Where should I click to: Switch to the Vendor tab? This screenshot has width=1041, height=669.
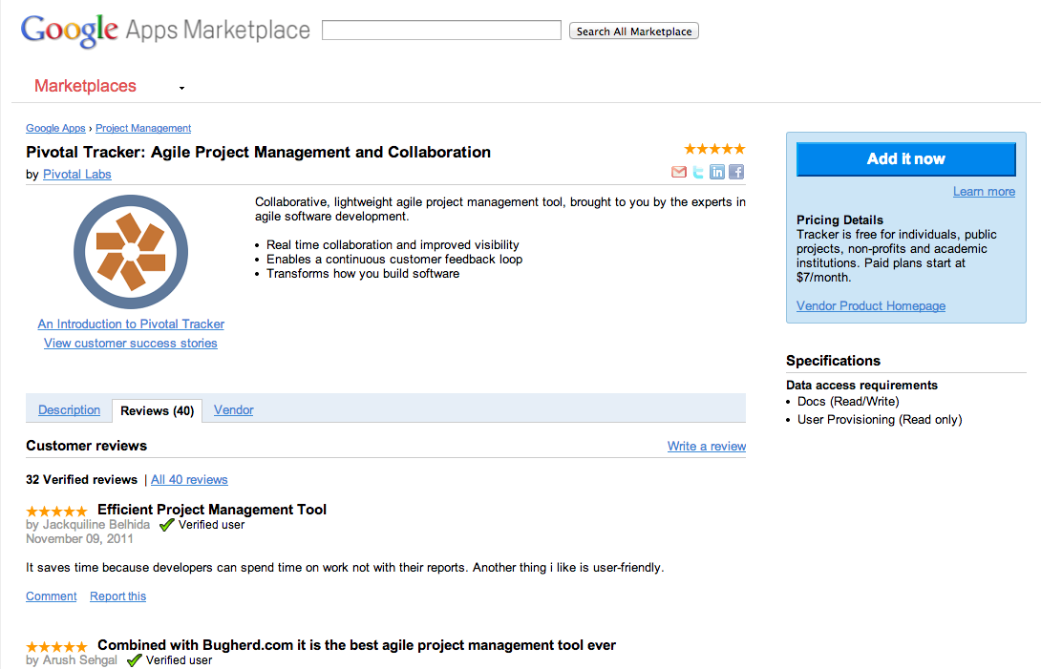click(234, 410)
